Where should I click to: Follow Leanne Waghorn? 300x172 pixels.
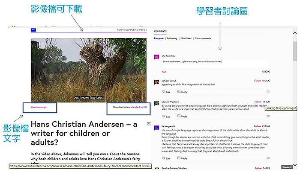[258, 102]
